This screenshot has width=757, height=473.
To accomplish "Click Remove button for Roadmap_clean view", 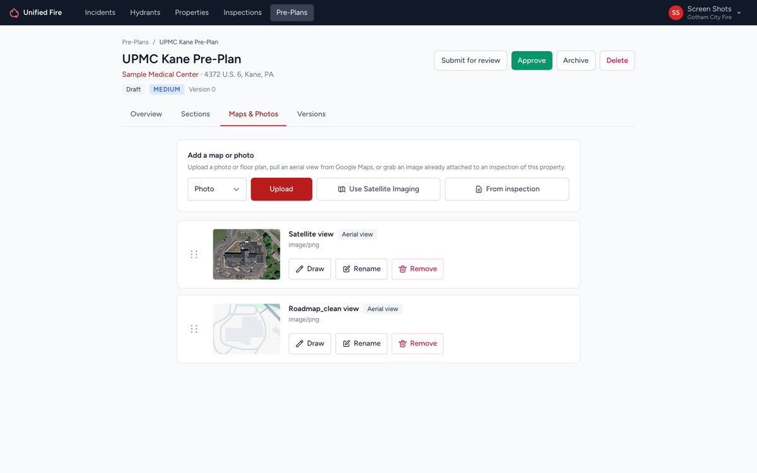I will click(x=418, y=344).
